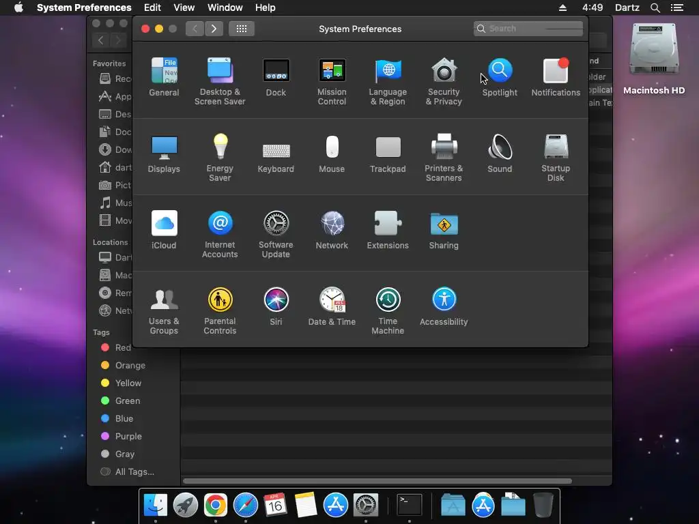Open Time Machine preferences

tap(388, 310)
